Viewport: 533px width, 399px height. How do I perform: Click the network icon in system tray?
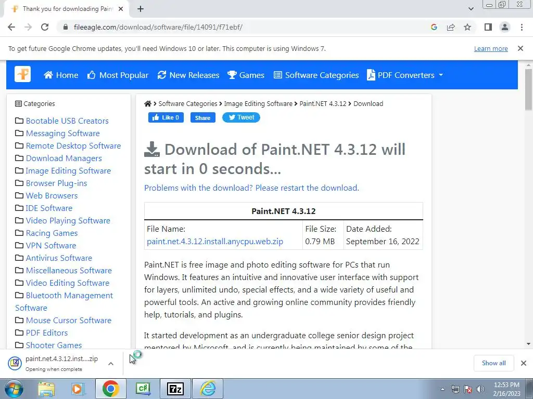[455, 389]
